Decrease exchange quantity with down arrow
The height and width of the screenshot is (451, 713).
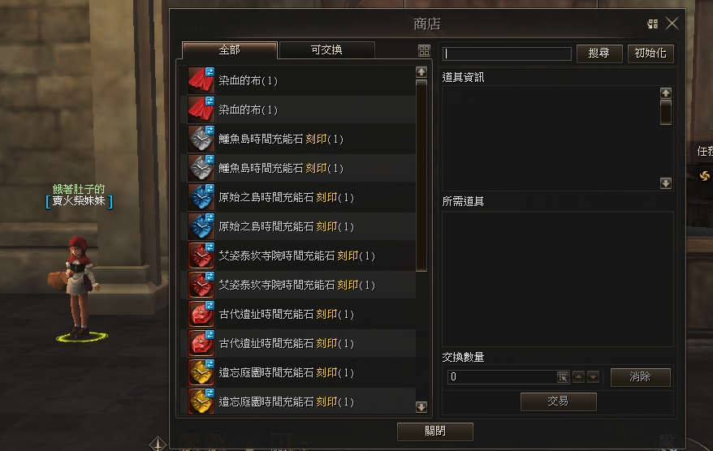pos(593,376)
